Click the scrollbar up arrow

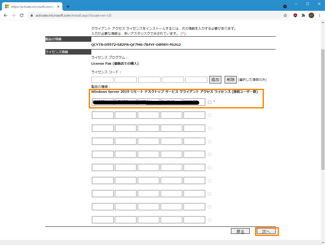tap(323, 22)
